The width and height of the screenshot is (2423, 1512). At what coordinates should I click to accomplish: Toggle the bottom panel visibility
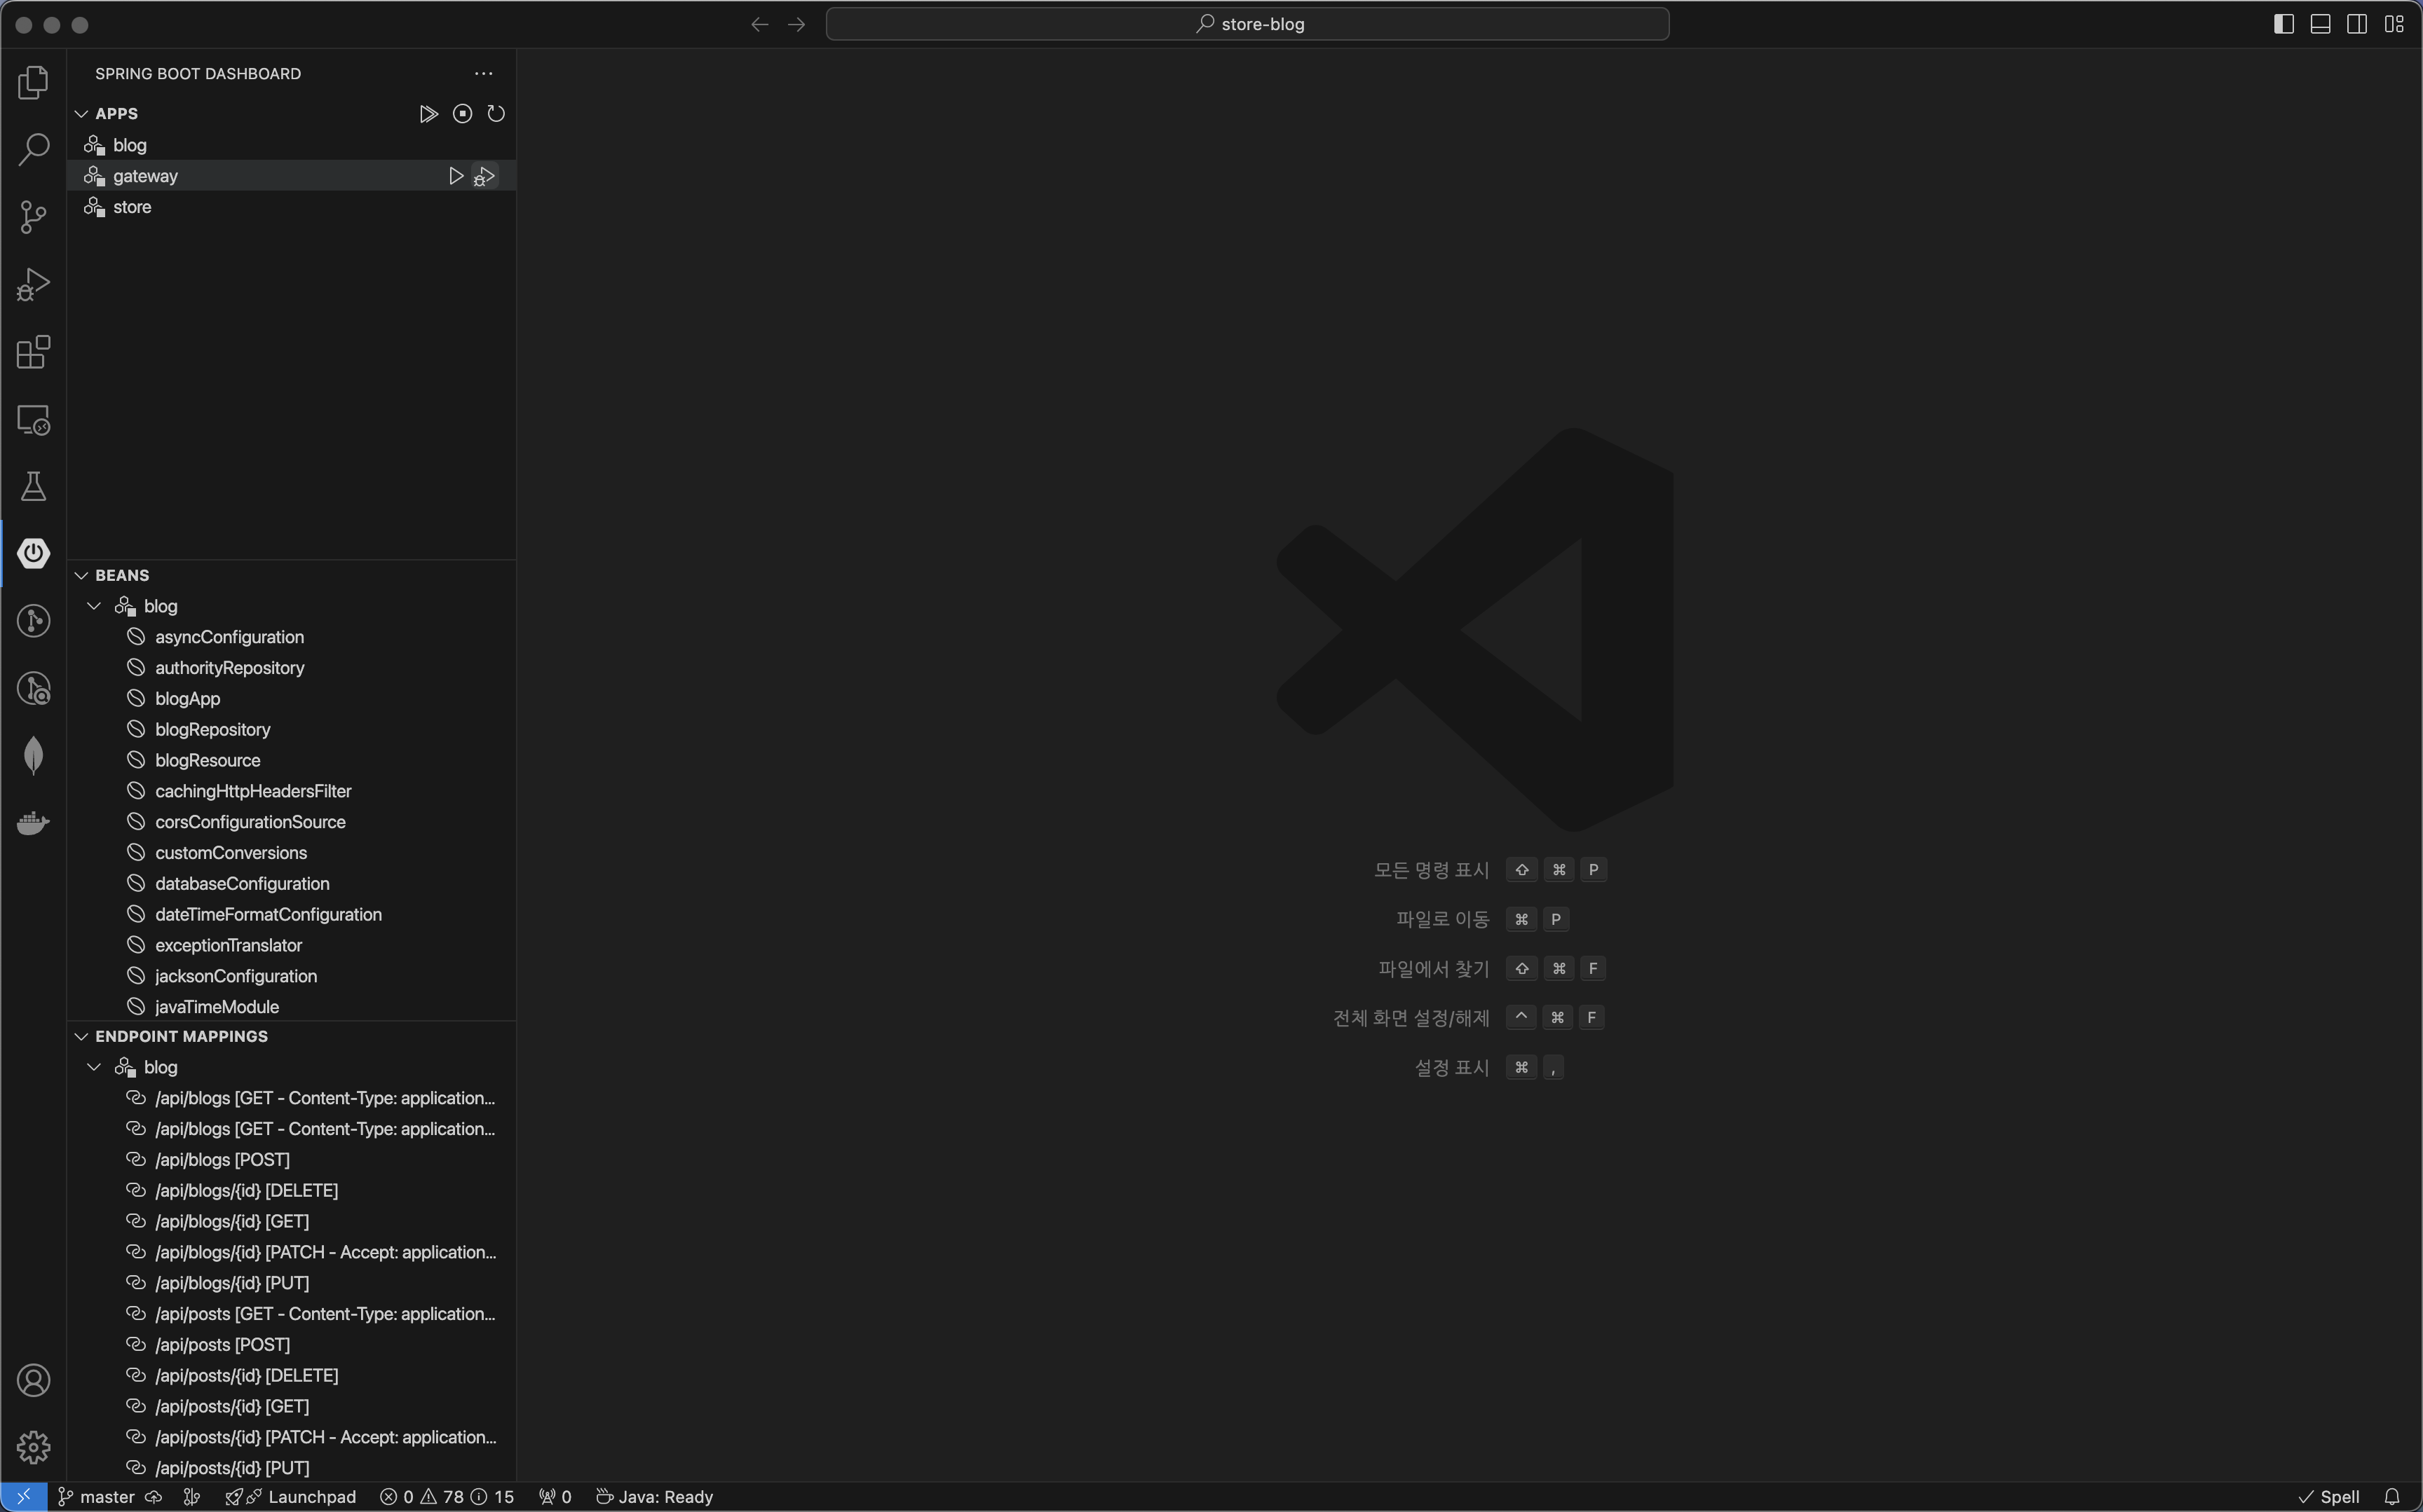tap(2320, 24)
